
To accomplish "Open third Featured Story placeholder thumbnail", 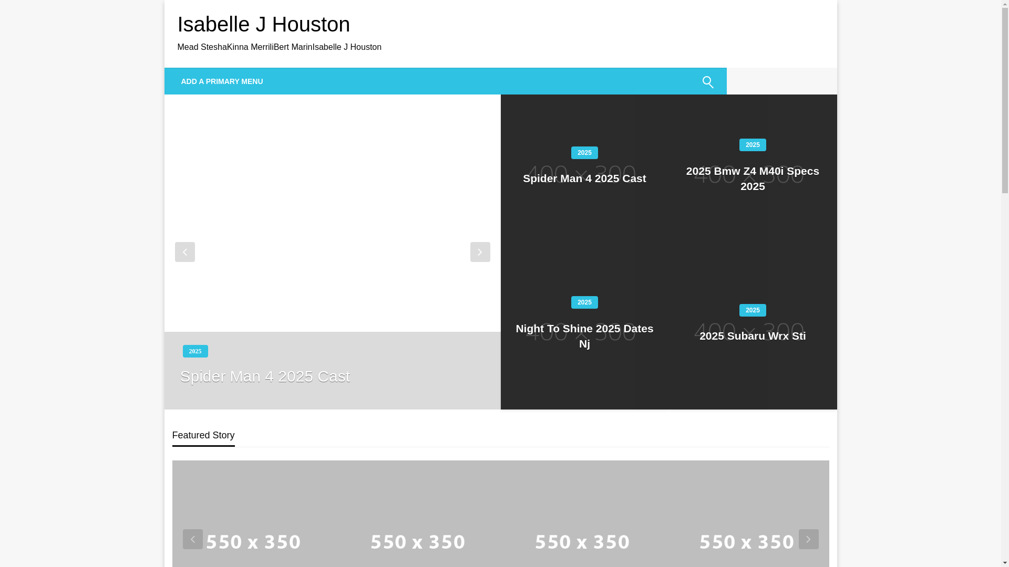I will point(583,514).
